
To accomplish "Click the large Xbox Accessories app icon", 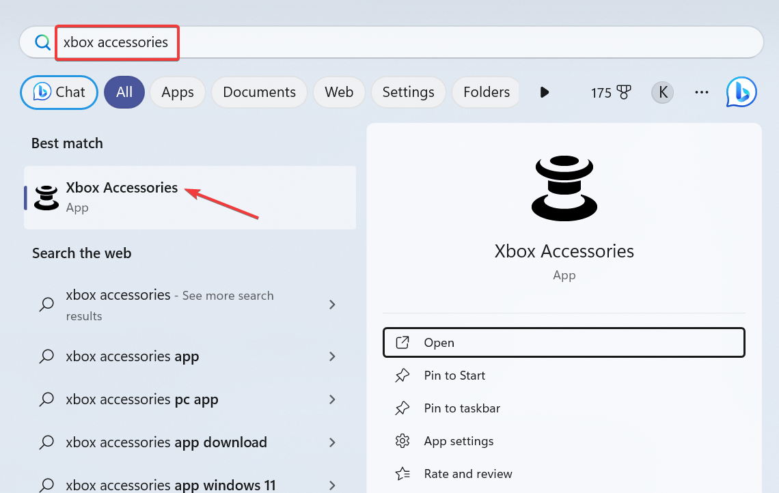I will coord(564,188).
